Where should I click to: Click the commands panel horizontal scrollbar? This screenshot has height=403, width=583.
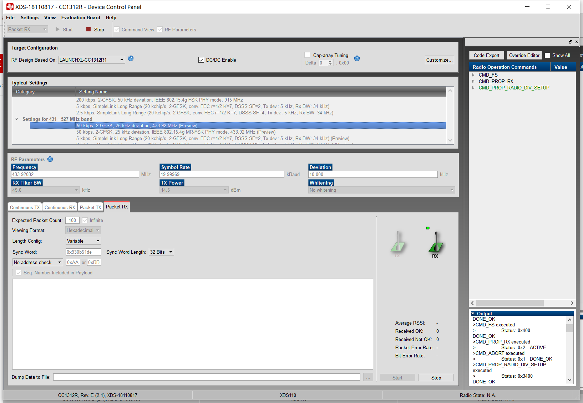(x=522, y=303)
